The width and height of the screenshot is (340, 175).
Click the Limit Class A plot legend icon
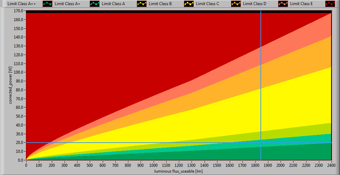pyautogui.click(x=142, y=4)
